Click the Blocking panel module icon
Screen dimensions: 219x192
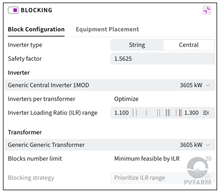click(x=13, y=10)
